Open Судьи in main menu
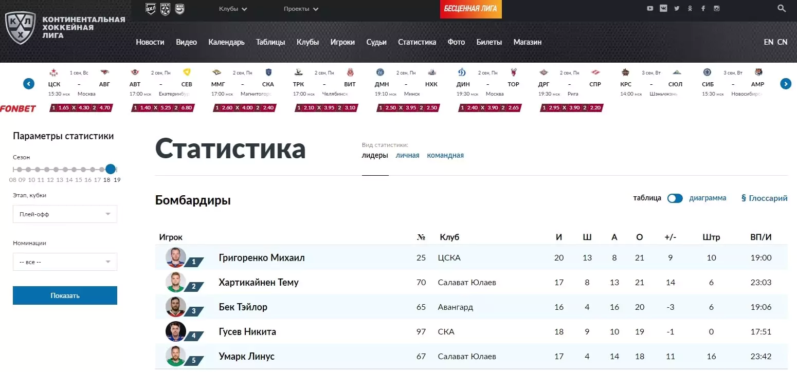 (x=376, y=42)
